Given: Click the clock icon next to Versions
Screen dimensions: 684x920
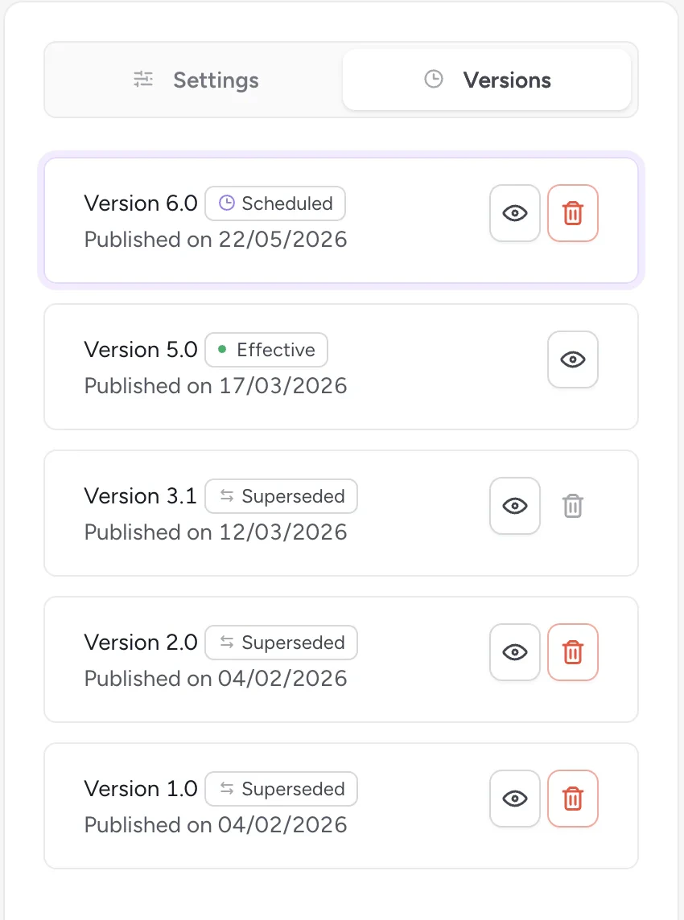Looking at the screenshot, I should pos(433,80).
